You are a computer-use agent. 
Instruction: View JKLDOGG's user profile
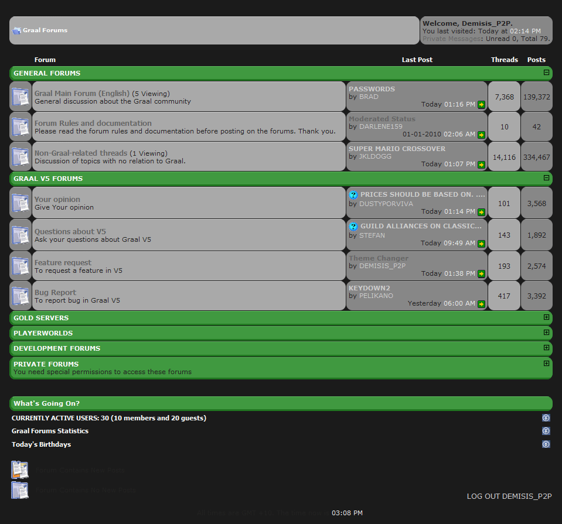[x=375, y=156]
